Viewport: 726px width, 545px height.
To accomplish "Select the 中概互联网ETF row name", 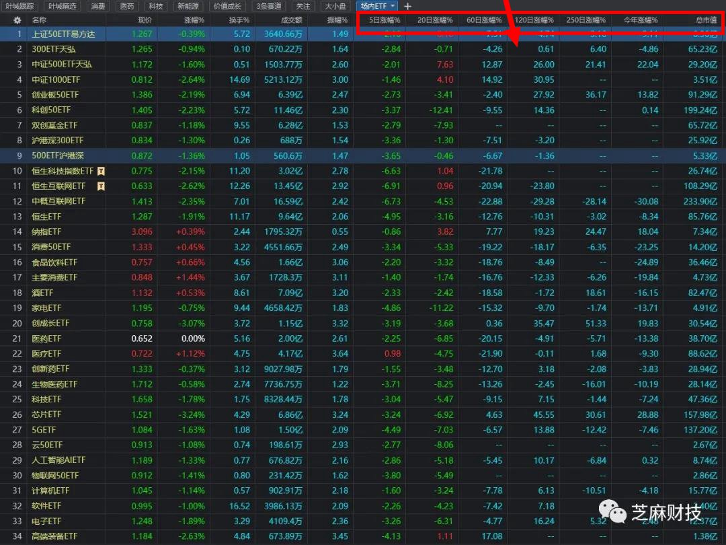I will 58,201.
